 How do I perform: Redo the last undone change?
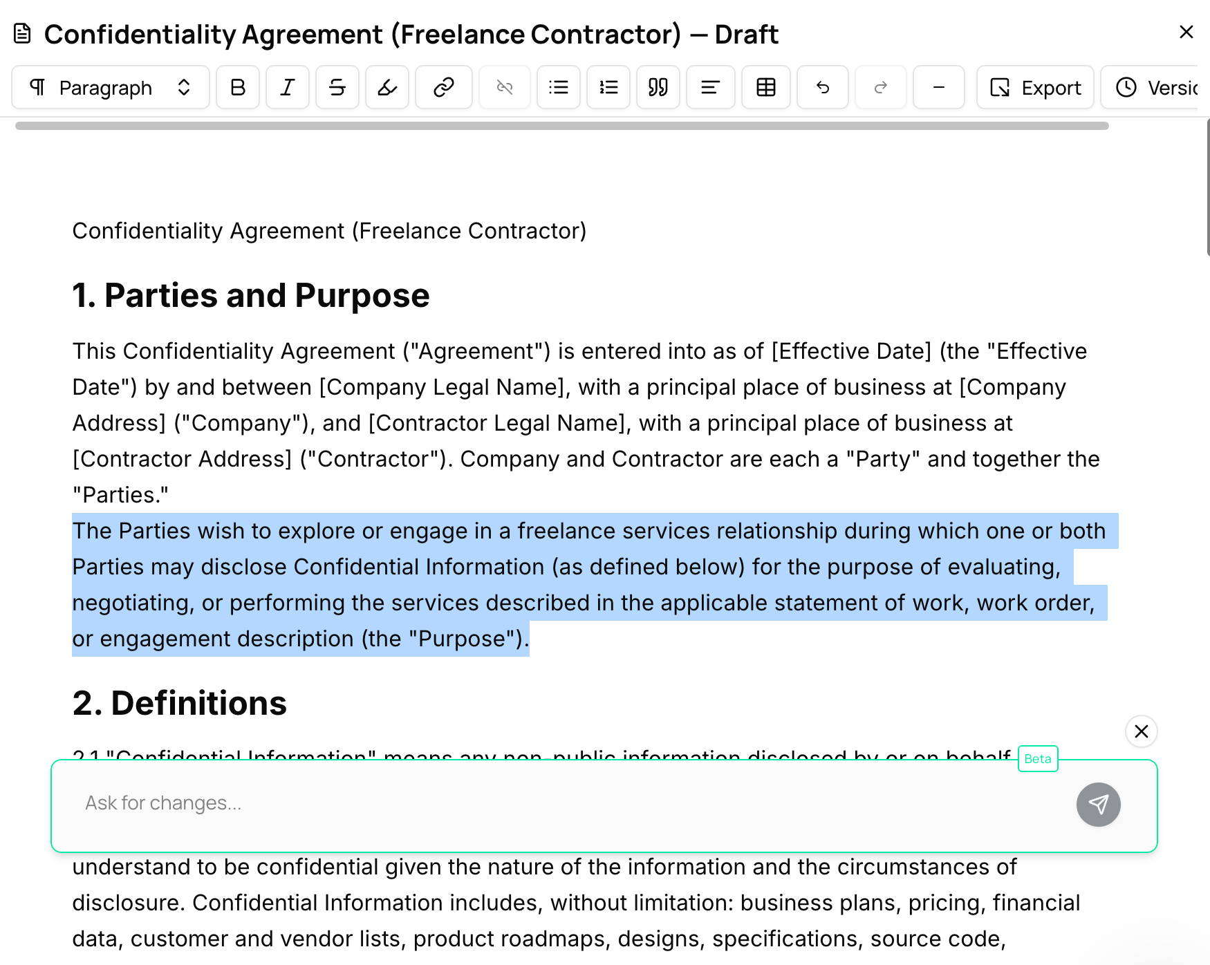click(881, 88)
